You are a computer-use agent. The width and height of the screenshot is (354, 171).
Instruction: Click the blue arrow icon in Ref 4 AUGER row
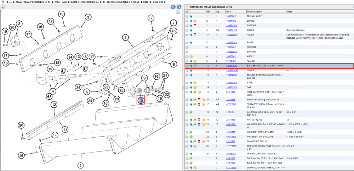pos(191,30)
